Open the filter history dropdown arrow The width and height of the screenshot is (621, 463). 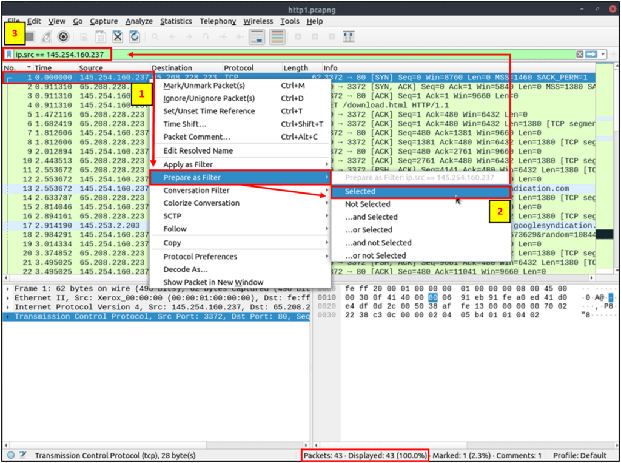tap(603, 54)
